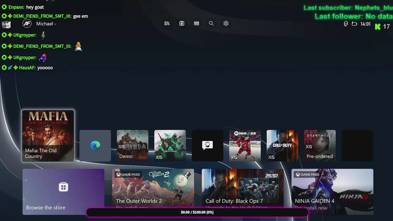Launch the Call of Duty tile

[x=282, y=145]
